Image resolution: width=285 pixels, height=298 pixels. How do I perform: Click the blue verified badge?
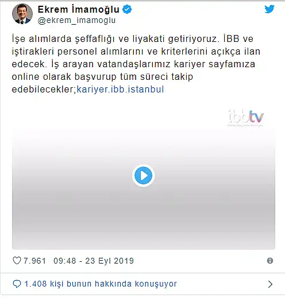pyautogui.click(x=127, y=9)
